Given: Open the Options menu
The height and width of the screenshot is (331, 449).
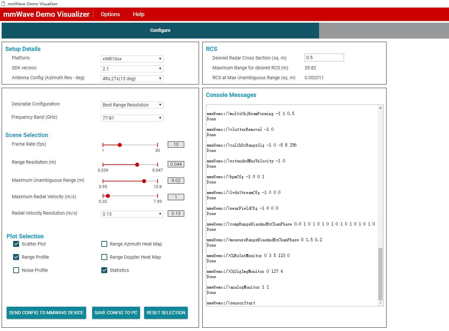Looking at the screenshot, I should pos(110,14).
